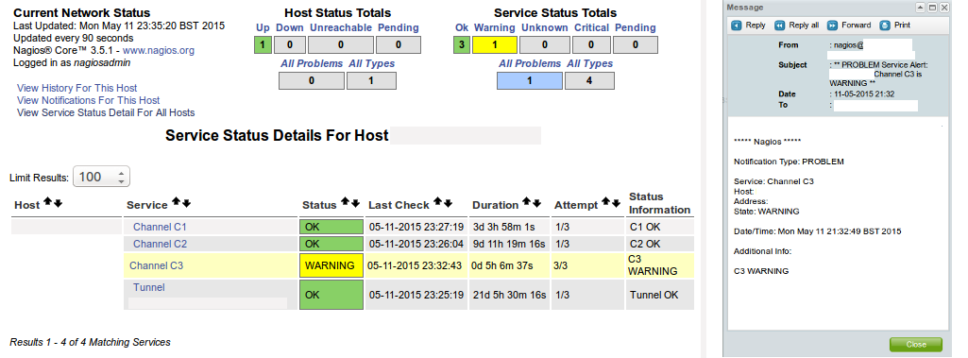
Task: Select yellow Warning count cell showing 1
Action: (x=495, y=45)
